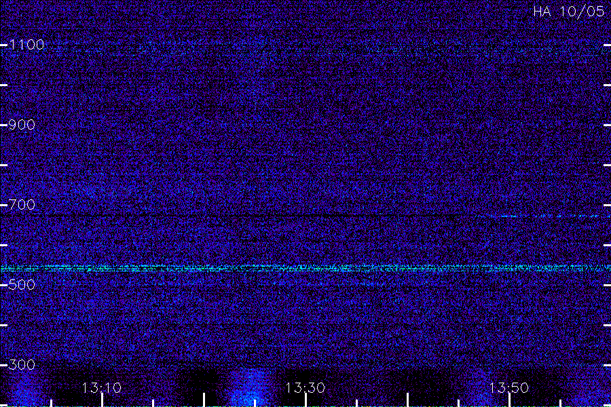Click the 700 frequency axis label
Screen dimensions: 611x407
(22, 205)
